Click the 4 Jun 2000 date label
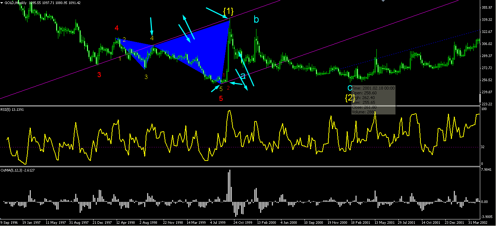Image resolution: width=496 pixels, height=226 pixels. [290, 222]
